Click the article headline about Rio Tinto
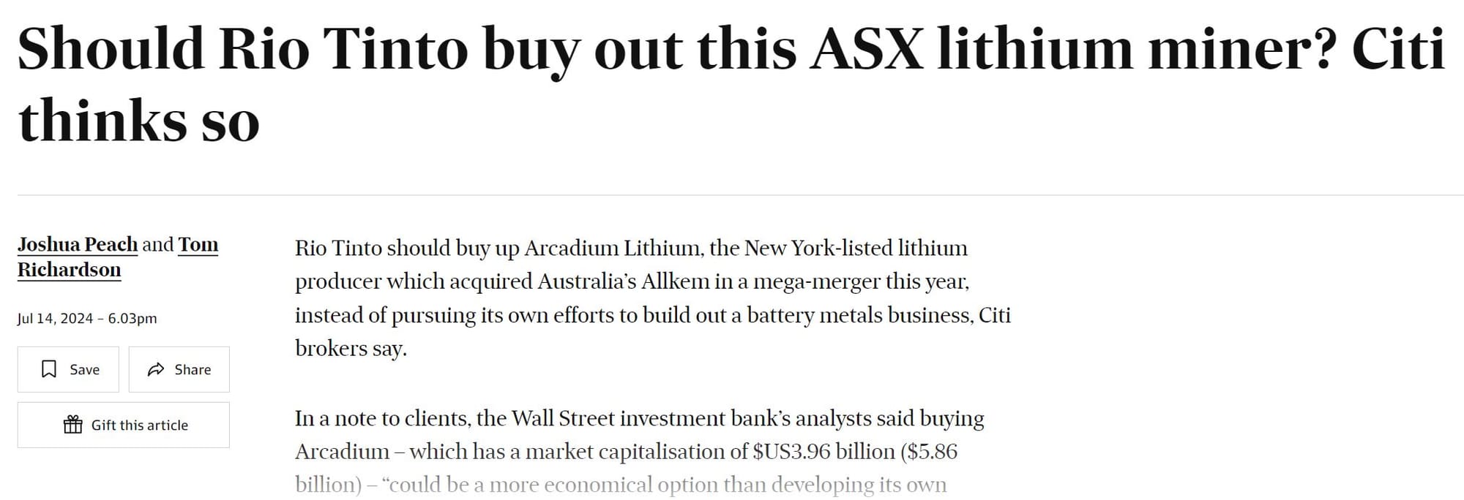Screen dimensions: 1464x500 coord(731,50)
